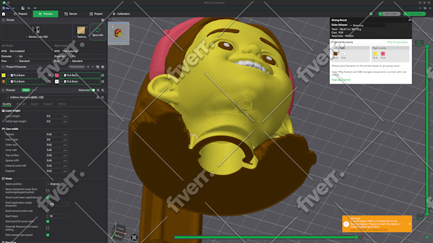Click the AMS sync icon next to the filament gear
This screenshot has width=433, height=243.
pyautogui.click(x=98, y=67)
